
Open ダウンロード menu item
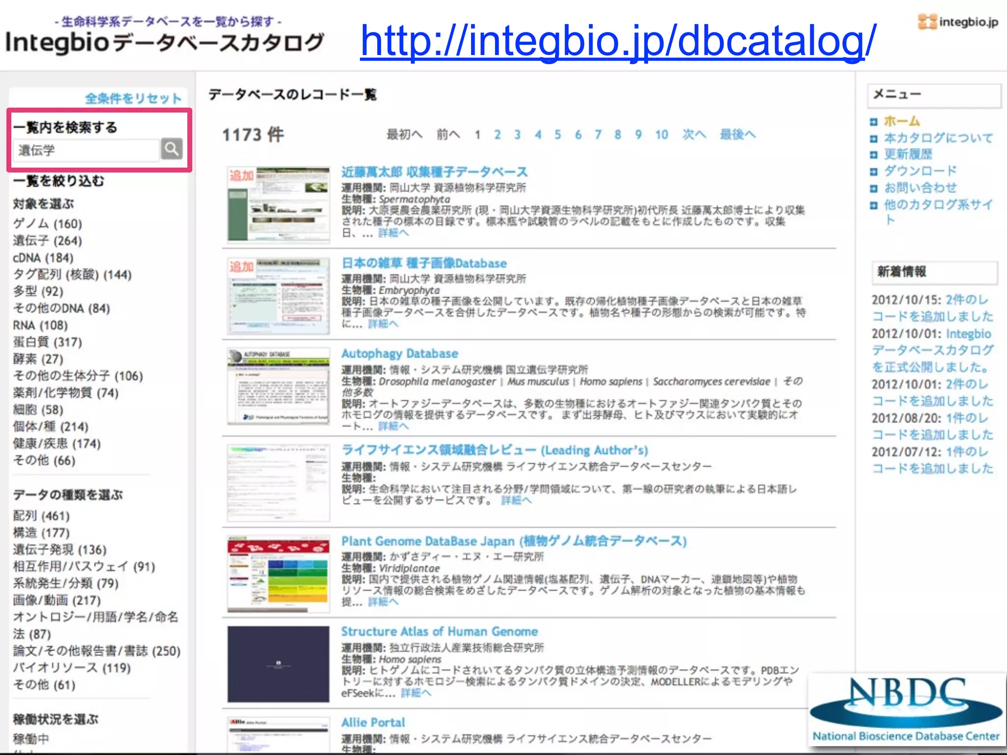[x=920, y=171]
